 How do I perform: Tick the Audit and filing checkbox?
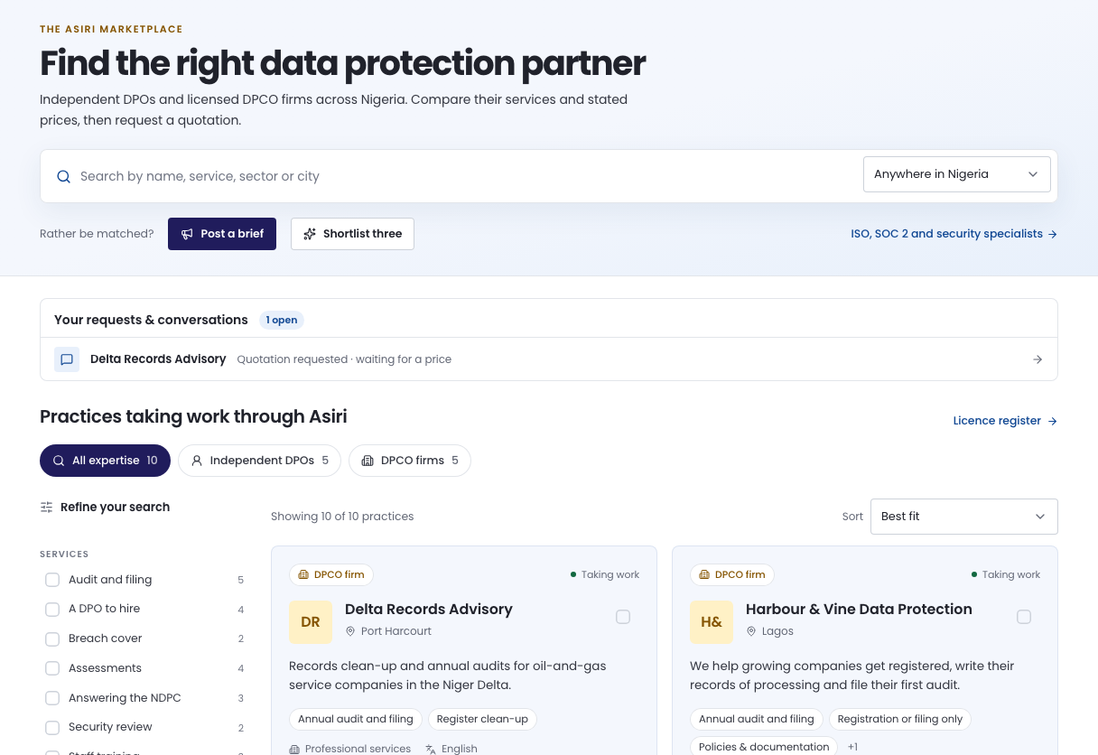coord(52,580)
